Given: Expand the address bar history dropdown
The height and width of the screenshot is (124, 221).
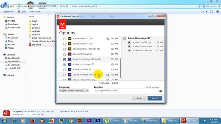Looking at the screenshot, I should [198, 6].
